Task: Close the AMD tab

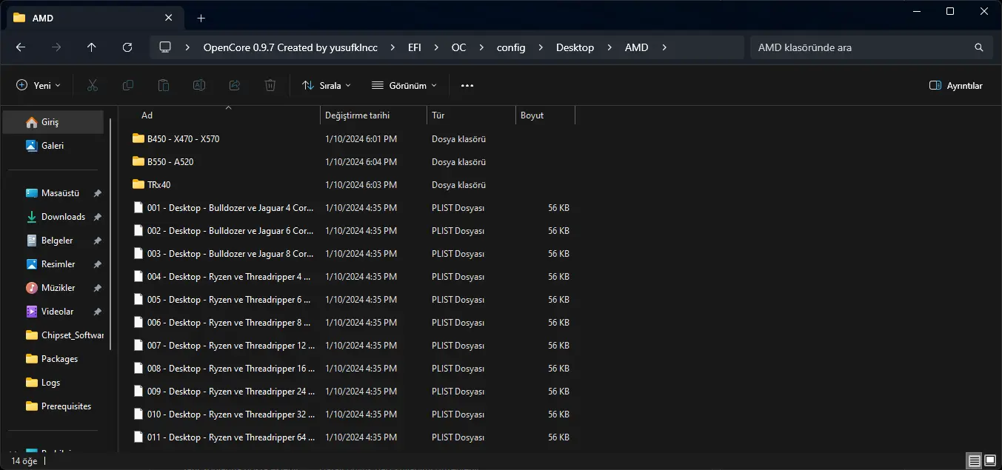Action: (170, 18)
